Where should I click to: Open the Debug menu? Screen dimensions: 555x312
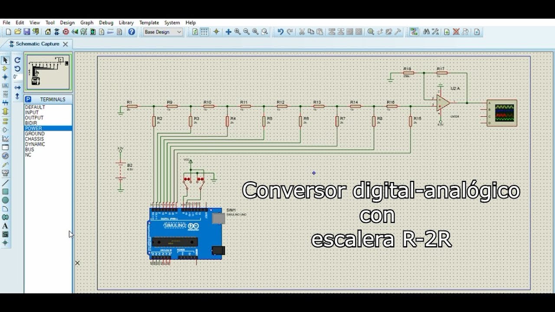(x=106, y=23)
